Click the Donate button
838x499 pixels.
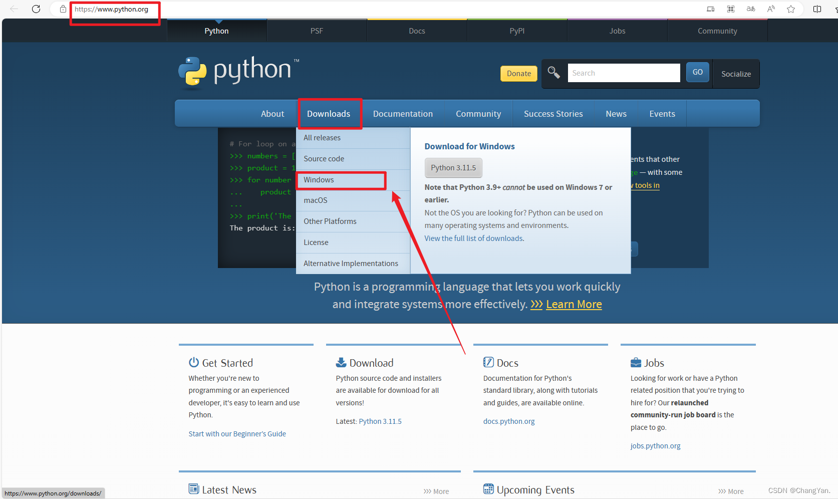pos(519,74)
